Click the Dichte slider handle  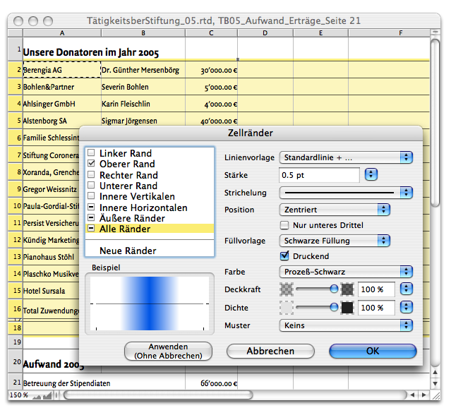(x=334, y=307)
